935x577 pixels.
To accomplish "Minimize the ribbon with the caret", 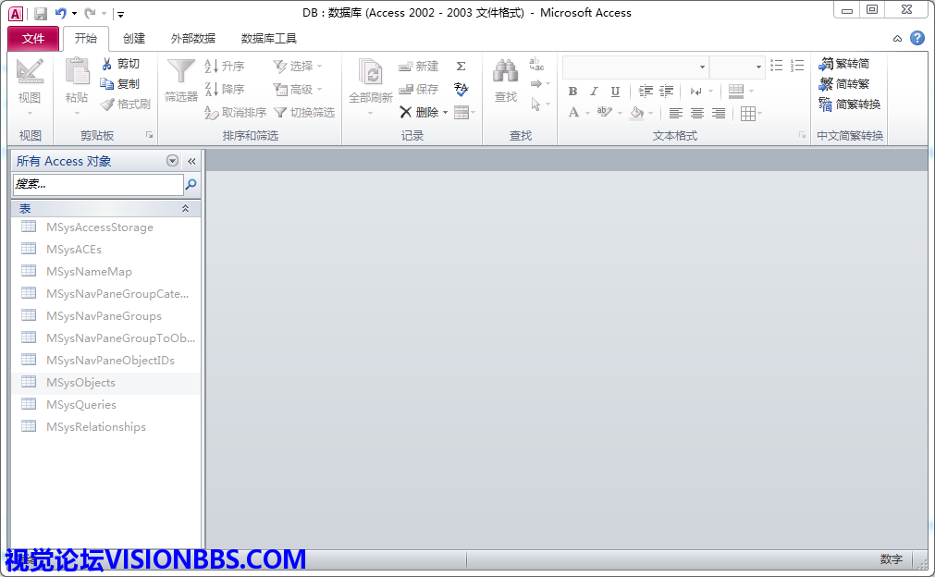I will (897, 39).
